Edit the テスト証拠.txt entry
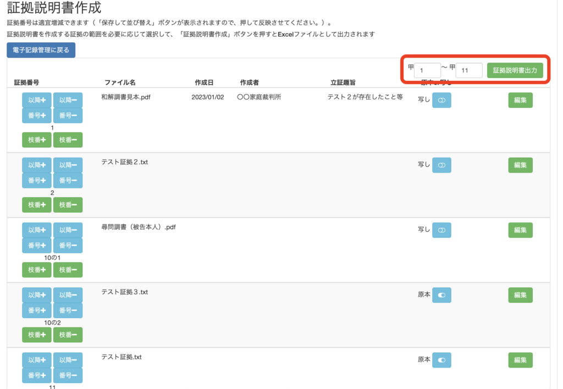Screen dimensions: 563x389 (x=520, y=360)
